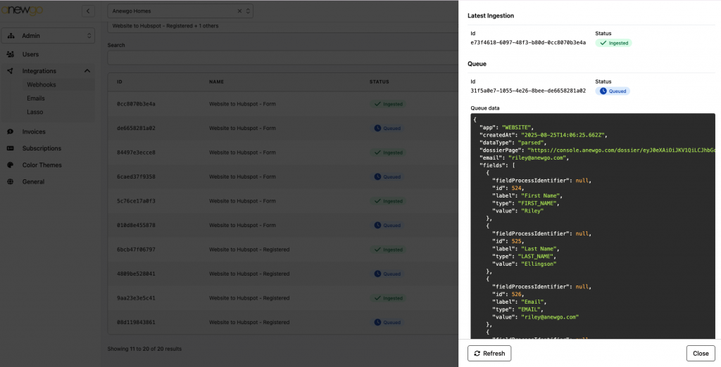Click the Queue data JSON code block
This screenshot has height=367, width=721.
pyautogui.click(x=593, y=226)
